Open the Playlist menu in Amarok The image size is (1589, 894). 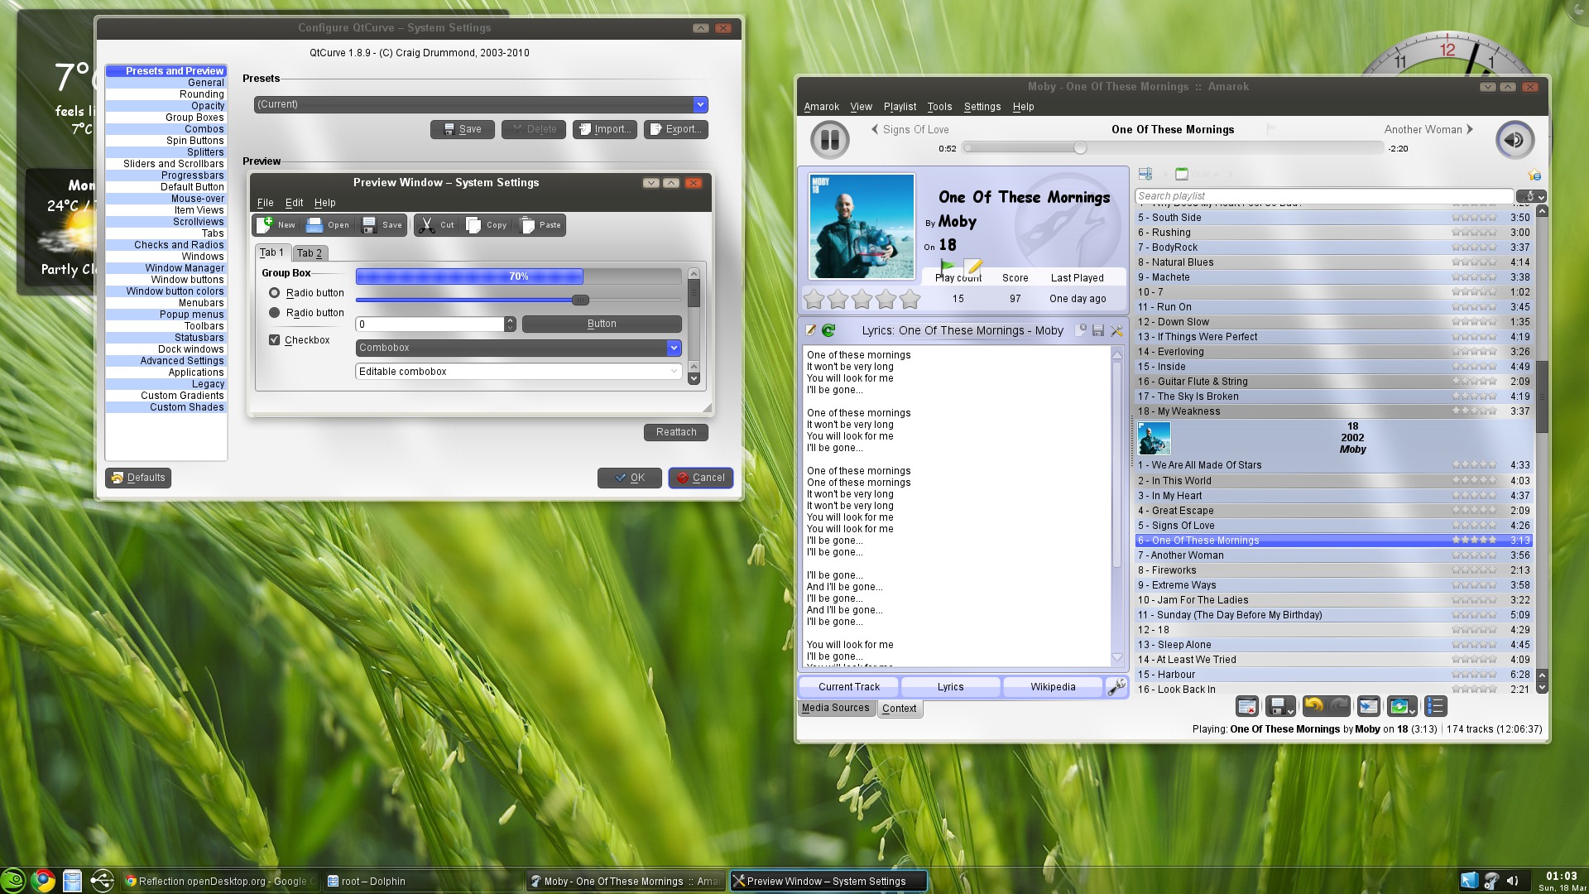point(900,107)
